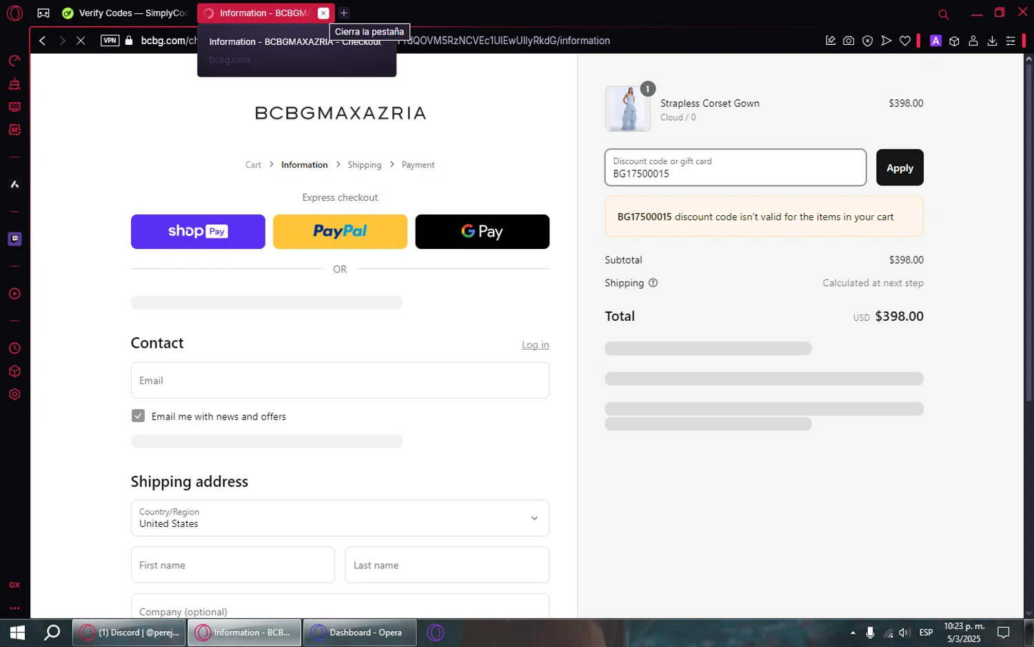This screenshot has height=647, width=1034.
Task: Open Windows taskbar search
Action: (52, 633)
